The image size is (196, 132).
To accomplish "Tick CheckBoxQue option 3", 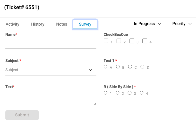I will click(132, 41).
